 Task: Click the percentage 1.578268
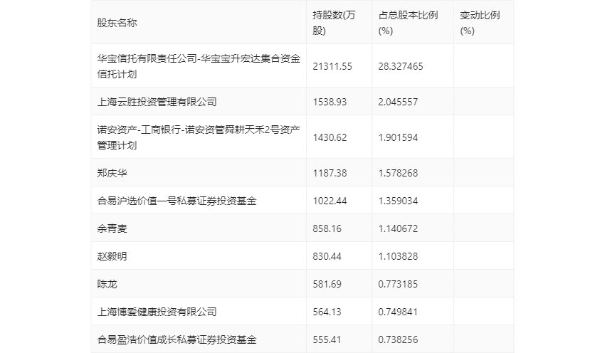coord(398,173)
